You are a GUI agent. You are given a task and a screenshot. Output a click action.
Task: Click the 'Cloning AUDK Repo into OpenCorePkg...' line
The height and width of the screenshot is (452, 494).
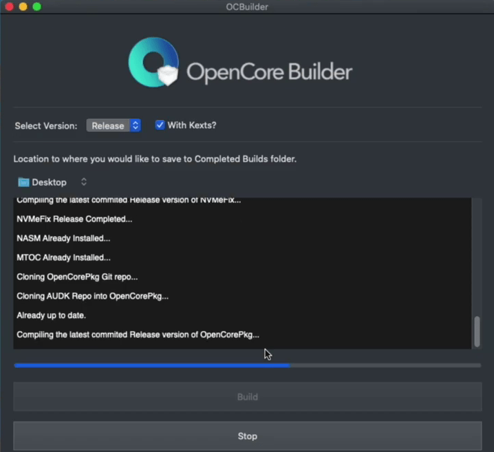(93, 296)
